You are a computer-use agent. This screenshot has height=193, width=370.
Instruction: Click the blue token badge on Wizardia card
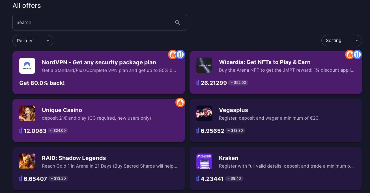[x=357, y=54]
